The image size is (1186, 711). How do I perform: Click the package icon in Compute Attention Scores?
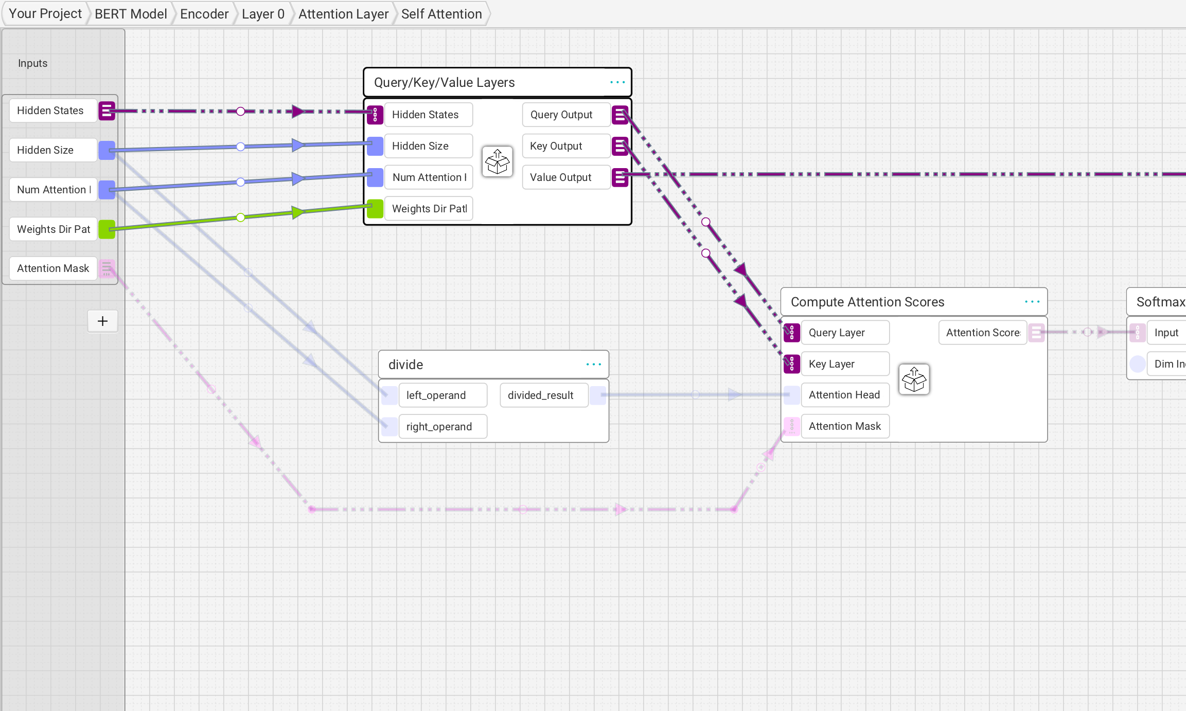[x=914, y=379]
